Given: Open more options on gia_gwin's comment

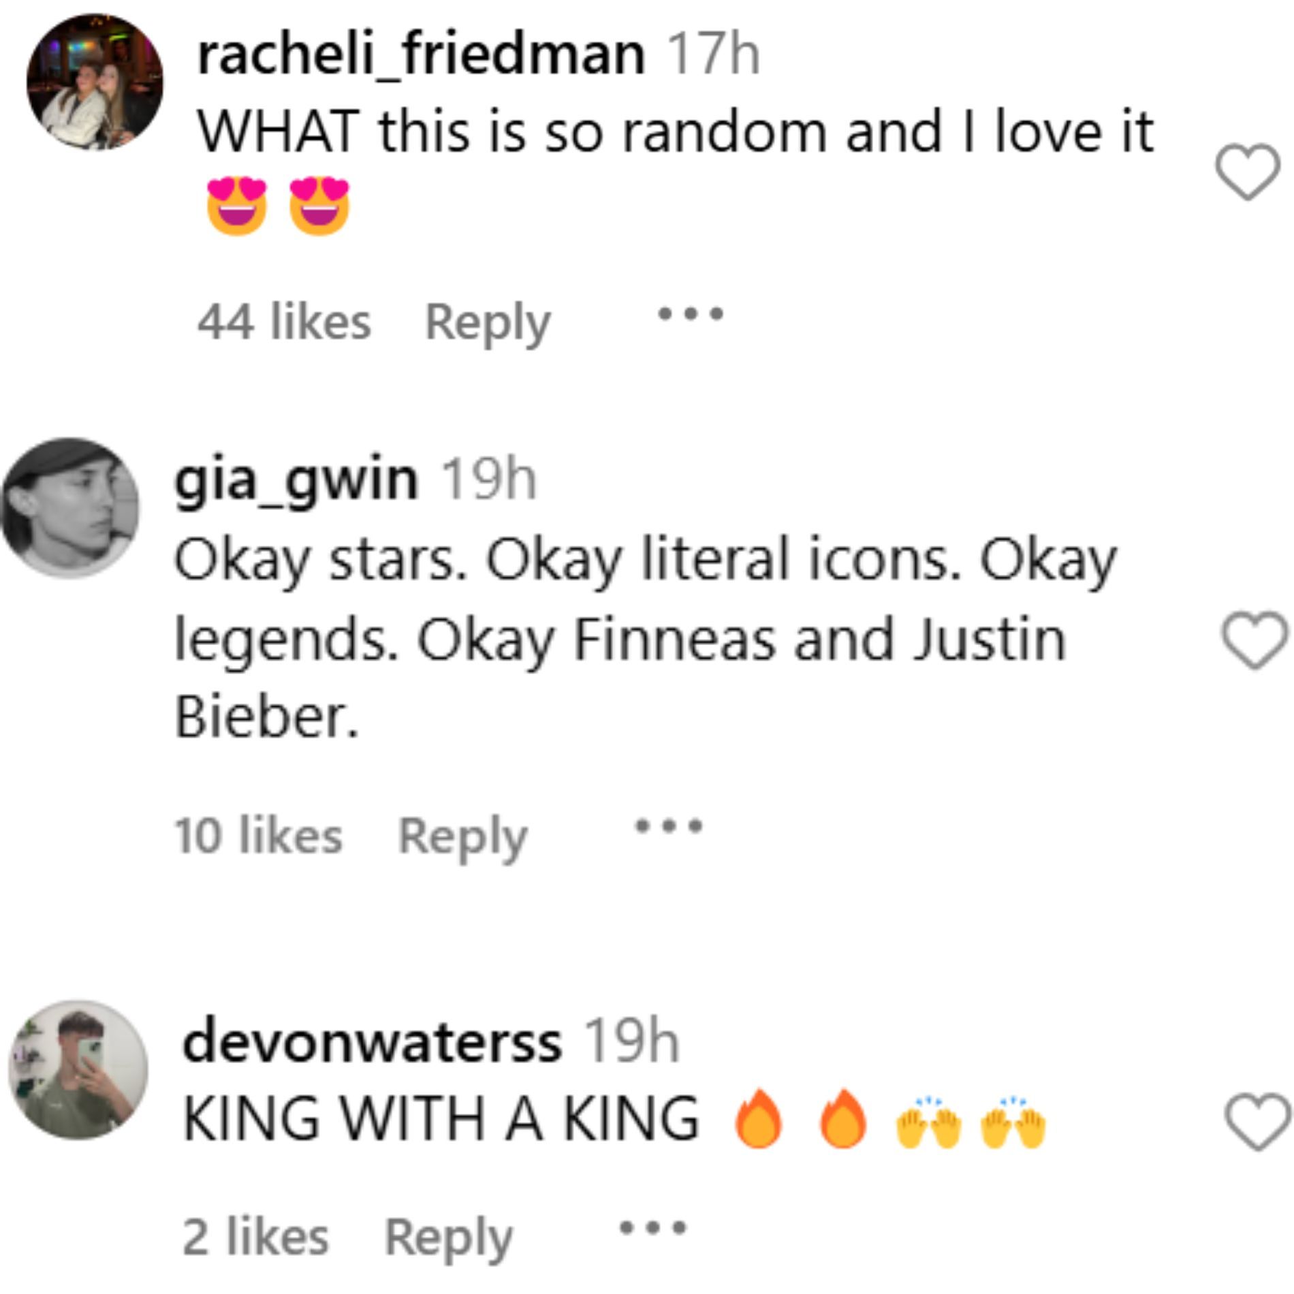Looking at the screenshot, I should coord(668,827).
